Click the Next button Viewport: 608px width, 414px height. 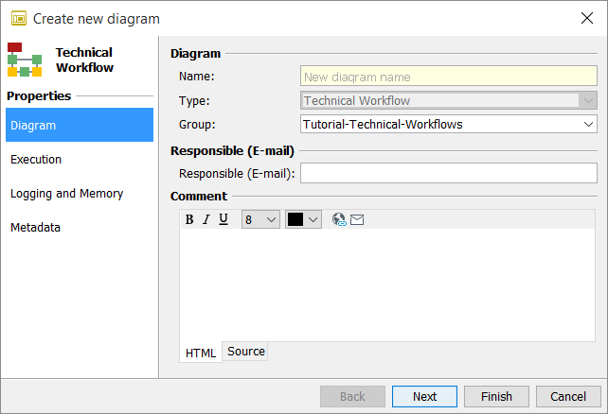click(x=424, y=397)
